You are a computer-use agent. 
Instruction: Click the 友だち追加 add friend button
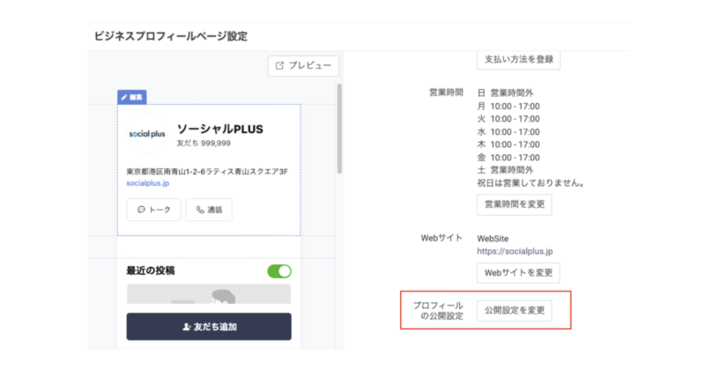coord(209,327)
